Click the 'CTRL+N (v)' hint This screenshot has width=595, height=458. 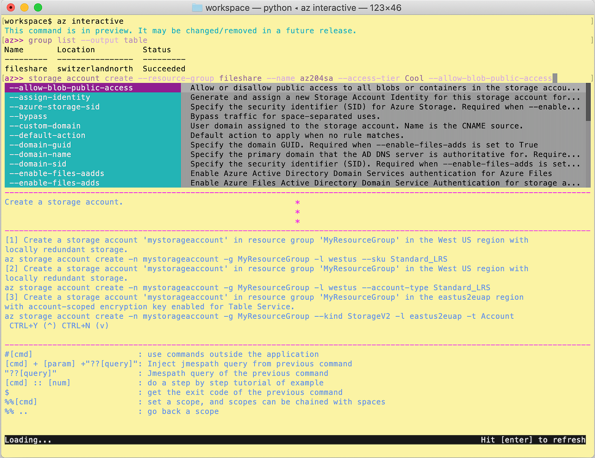(85, 326)
